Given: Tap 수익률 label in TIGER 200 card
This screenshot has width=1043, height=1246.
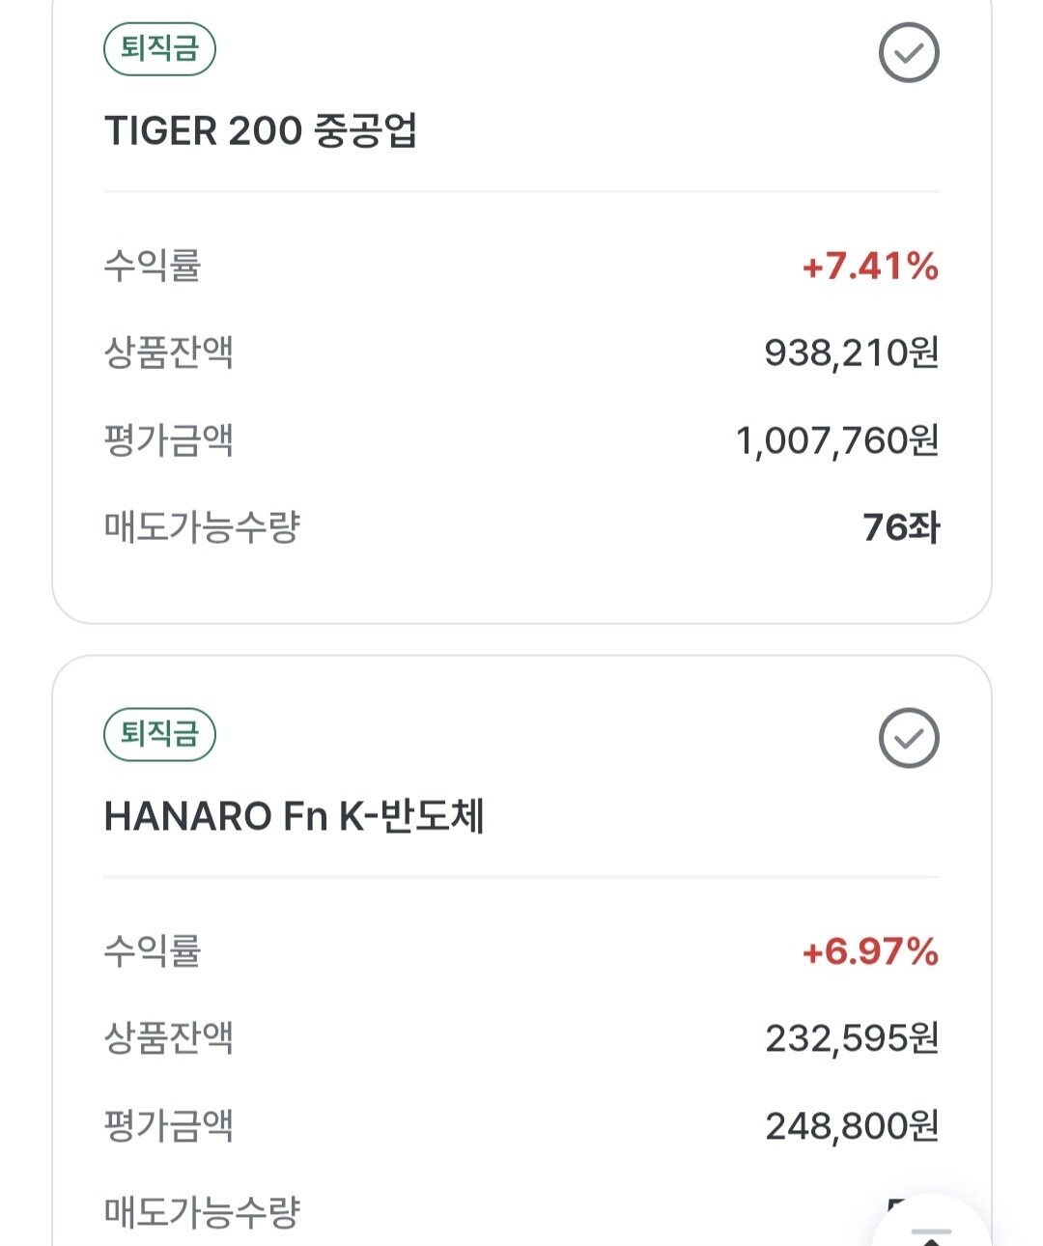Looking at the screenshot, I should pyautogui.click(x=153, y=266).
